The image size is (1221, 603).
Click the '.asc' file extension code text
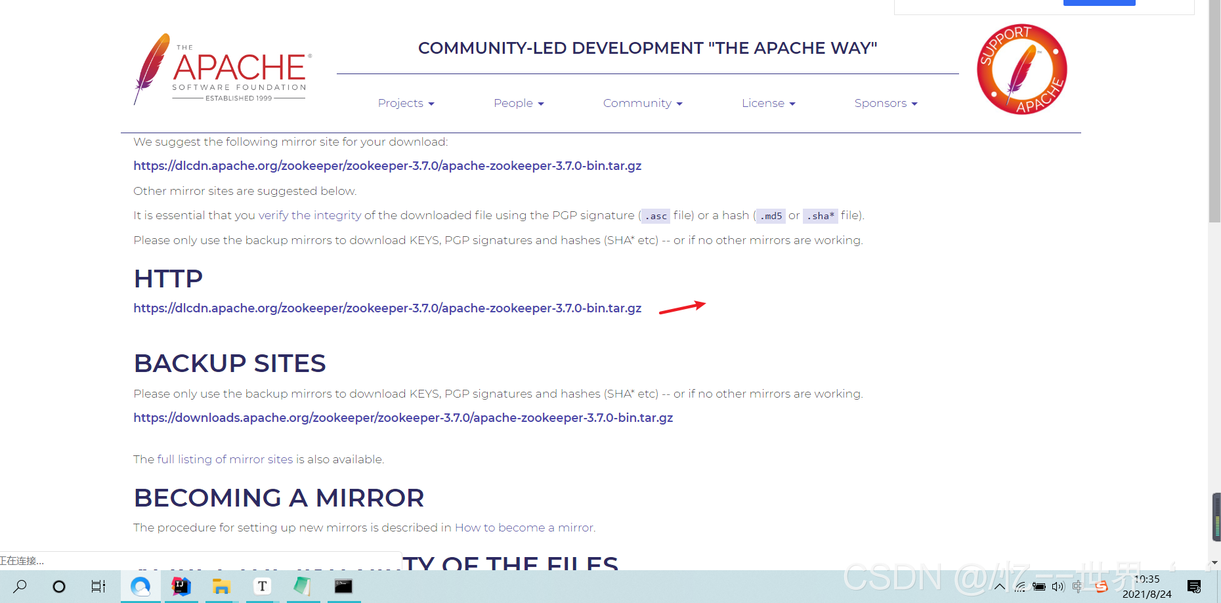(656, 216)
